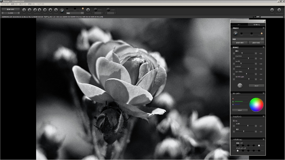Viewport: 285px width, 160px height.
Task: Collapse the フィルムグレイン section
Action: pyautogui.click(x=264, y=116)
